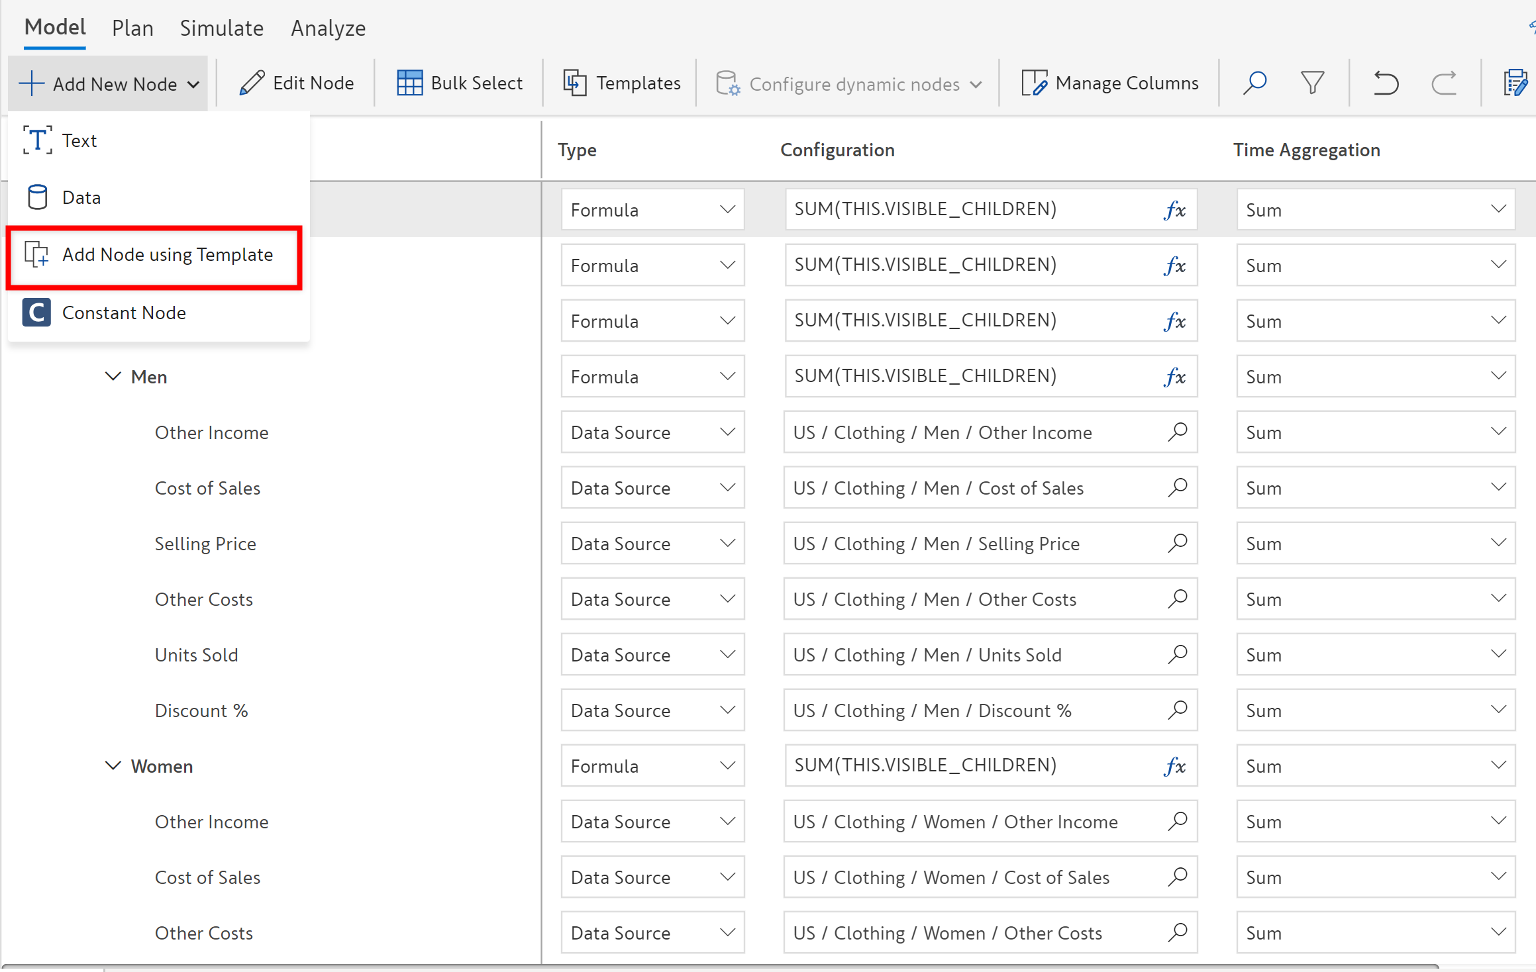Select Constant Node from the menu

[124, 313]
